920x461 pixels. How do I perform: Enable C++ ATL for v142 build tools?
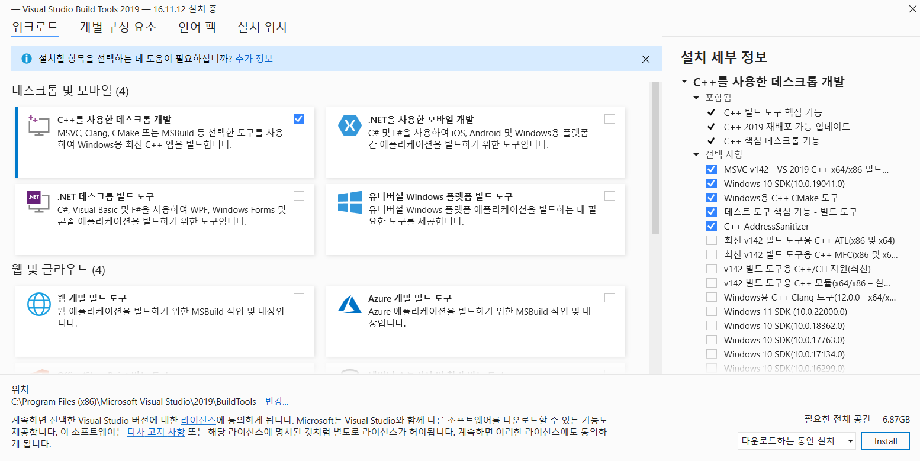(712, 240)
